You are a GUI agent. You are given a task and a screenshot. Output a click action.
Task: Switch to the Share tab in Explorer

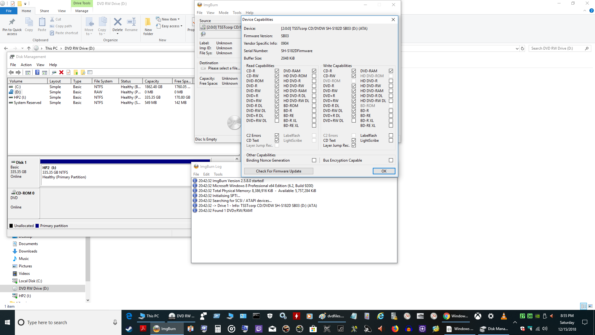pos(44,11)
